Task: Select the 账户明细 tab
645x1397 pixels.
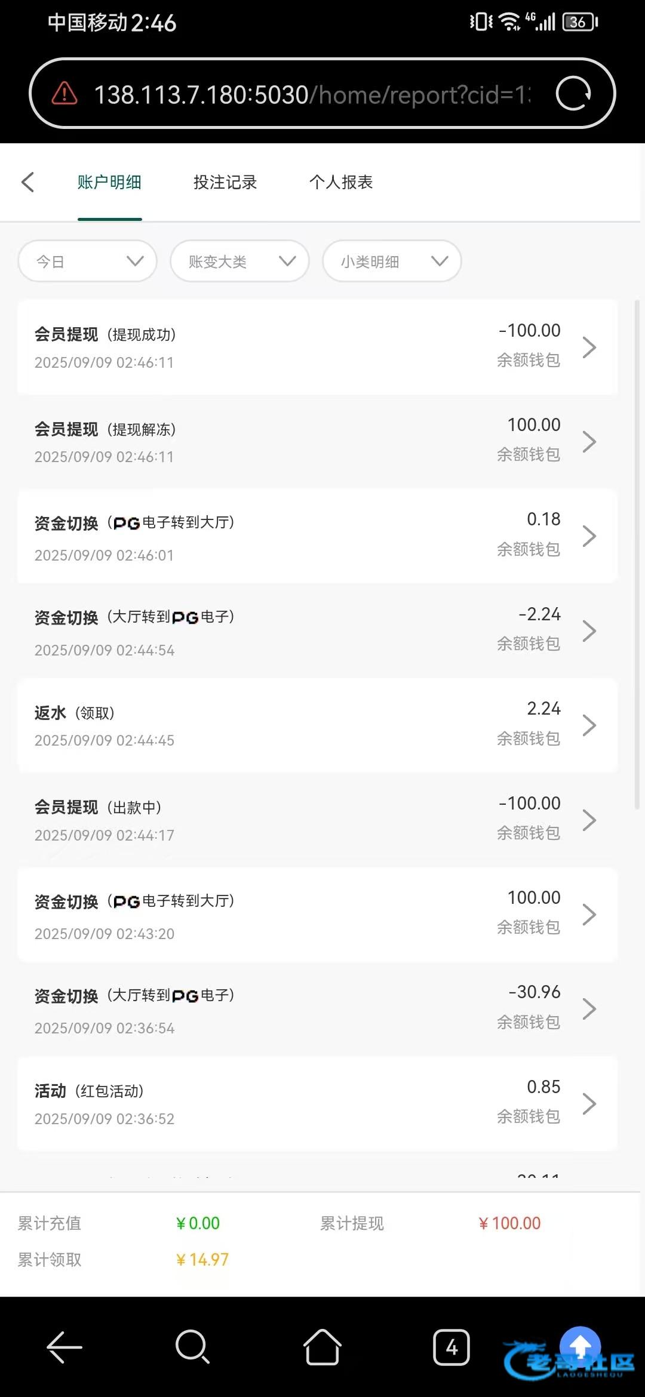Action: [109, 182]
